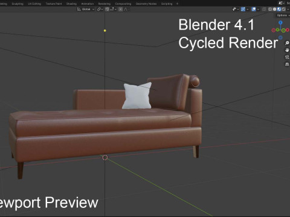Click the labeled green Y axis gizmo

click(277, 30)
